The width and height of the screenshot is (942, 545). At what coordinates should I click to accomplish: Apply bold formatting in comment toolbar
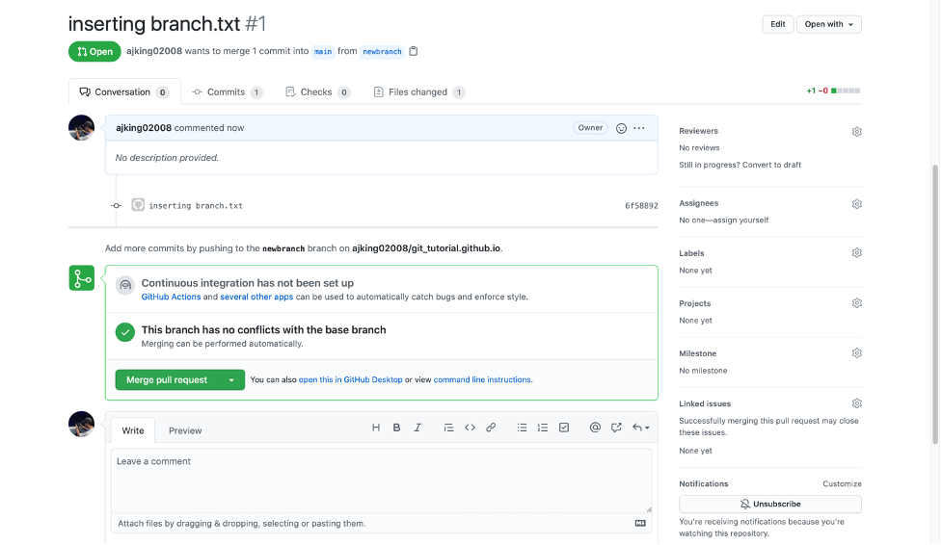click(396, 428)
